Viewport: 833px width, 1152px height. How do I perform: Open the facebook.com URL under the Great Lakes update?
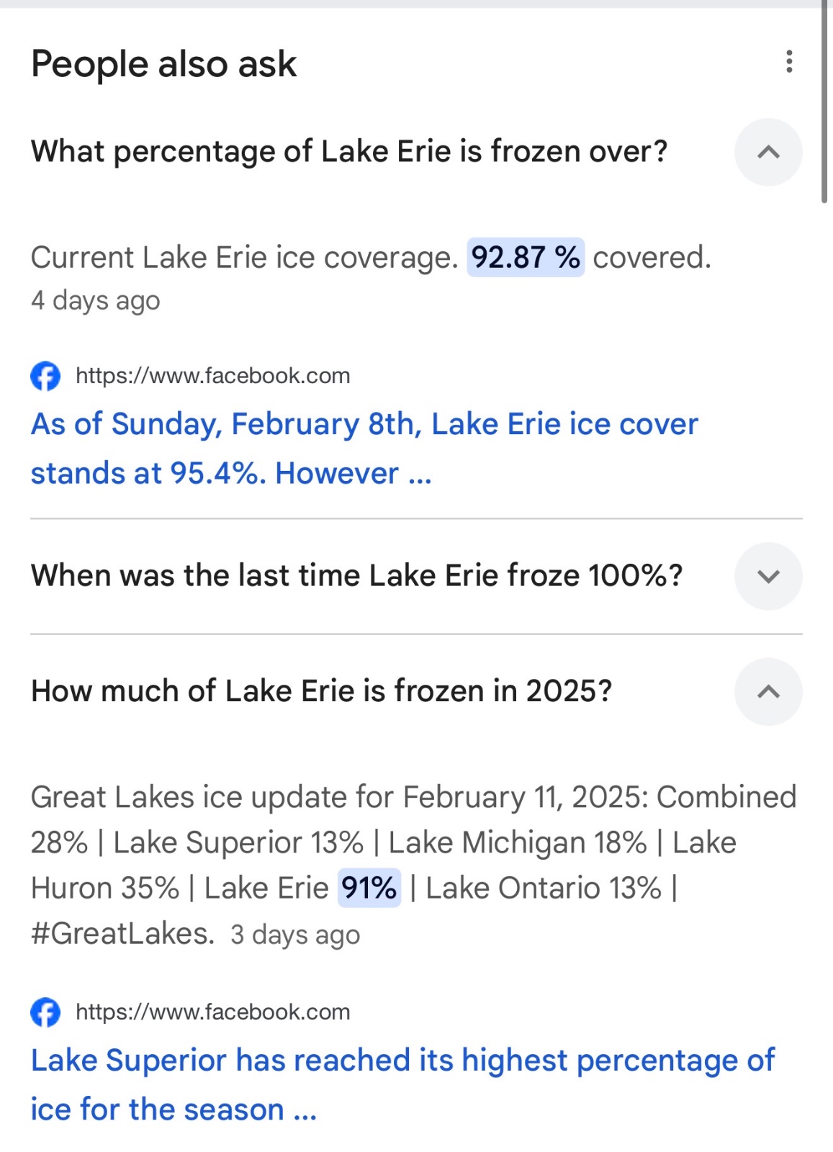tap(212, 1012)
